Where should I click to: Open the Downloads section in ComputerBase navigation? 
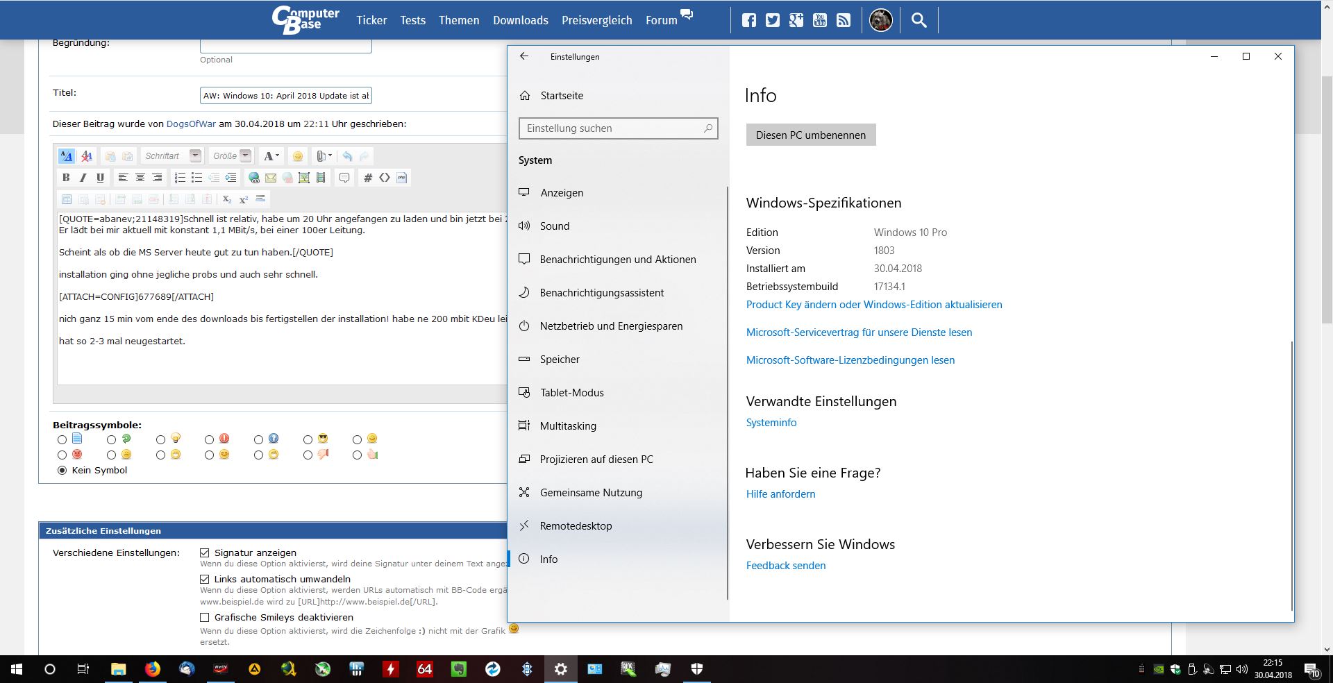click(x=521, y=20)
